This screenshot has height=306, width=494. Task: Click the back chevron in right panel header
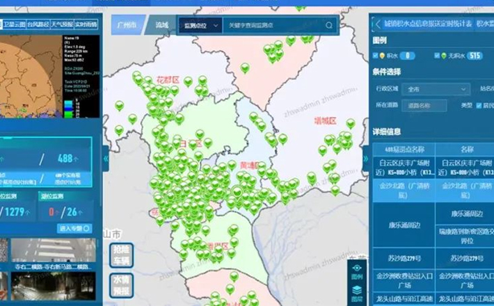376,23
